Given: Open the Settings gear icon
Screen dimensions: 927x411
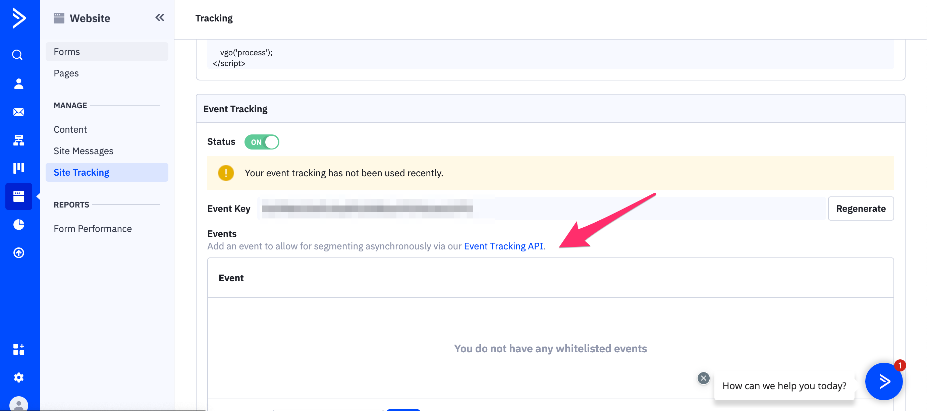Looking at the screenshot, I should tap(19, 377).
